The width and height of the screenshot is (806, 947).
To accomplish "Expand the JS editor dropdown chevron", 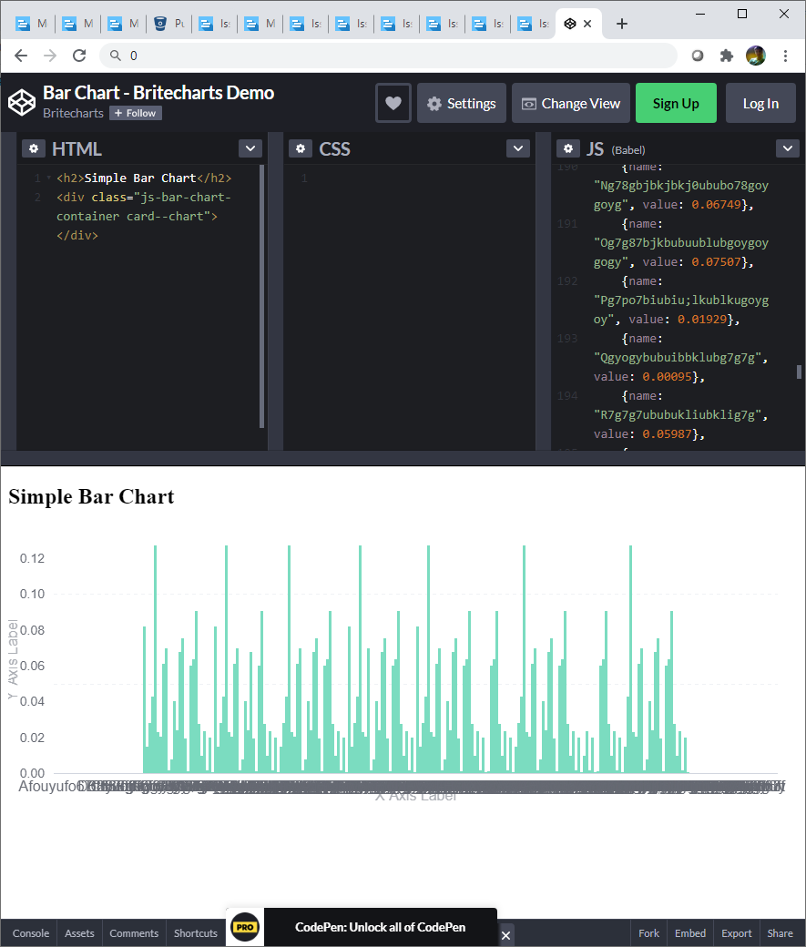I will (x=787, y=148).
